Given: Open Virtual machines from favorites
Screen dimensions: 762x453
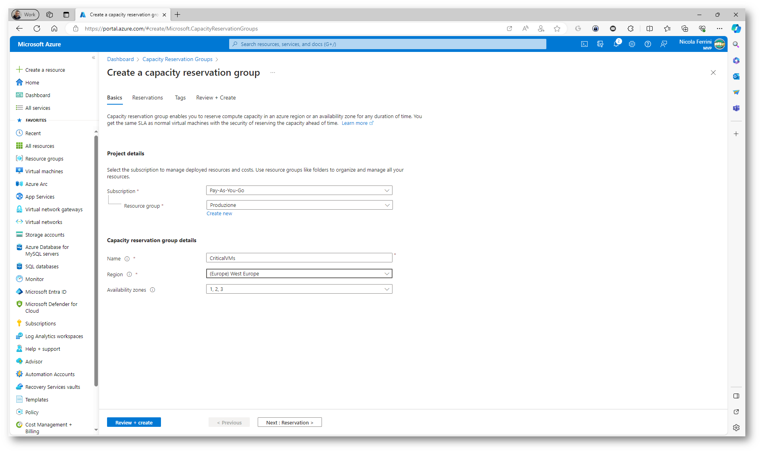Looking at the screenshot, I should pyautogui.click(x=44, y=171).
